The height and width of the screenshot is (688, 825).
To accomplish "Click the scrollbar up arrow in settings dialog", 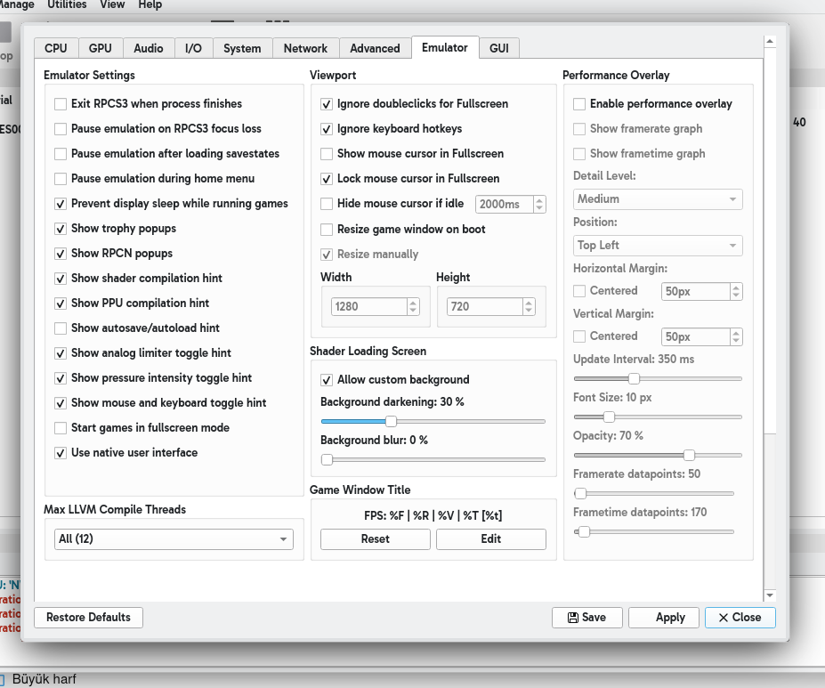I will [x=770, y=42].
